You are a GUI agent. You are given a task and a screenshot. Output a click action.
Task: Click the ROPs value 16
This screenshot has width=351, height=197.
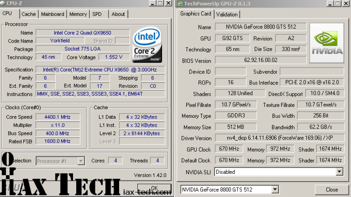click(231, 82)
